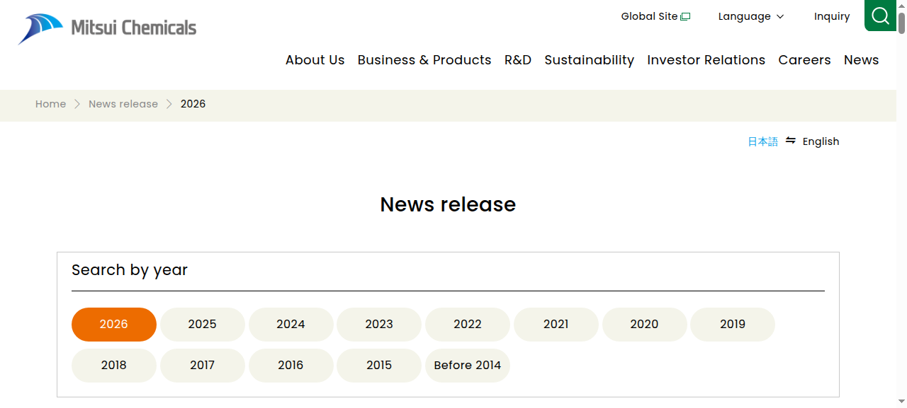Pick 2019 in Search by year
The width and height of the screenshot is (907, 408).
click(733, 325)
